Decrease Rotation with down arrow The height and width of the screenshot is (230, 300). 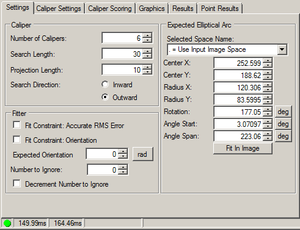click(268, 114)
